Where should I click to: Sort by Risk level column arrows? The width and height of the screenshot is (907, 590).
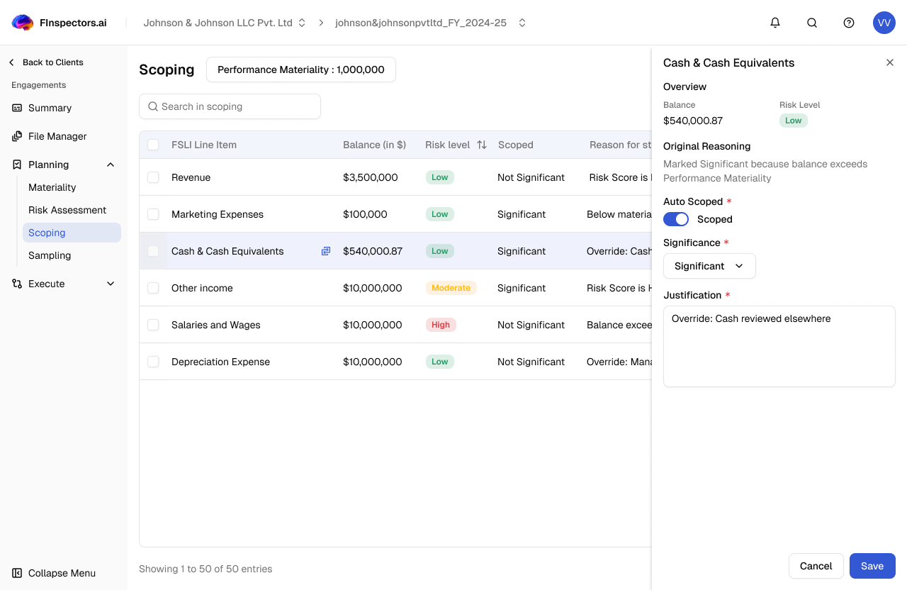click(x=482, y=145)
